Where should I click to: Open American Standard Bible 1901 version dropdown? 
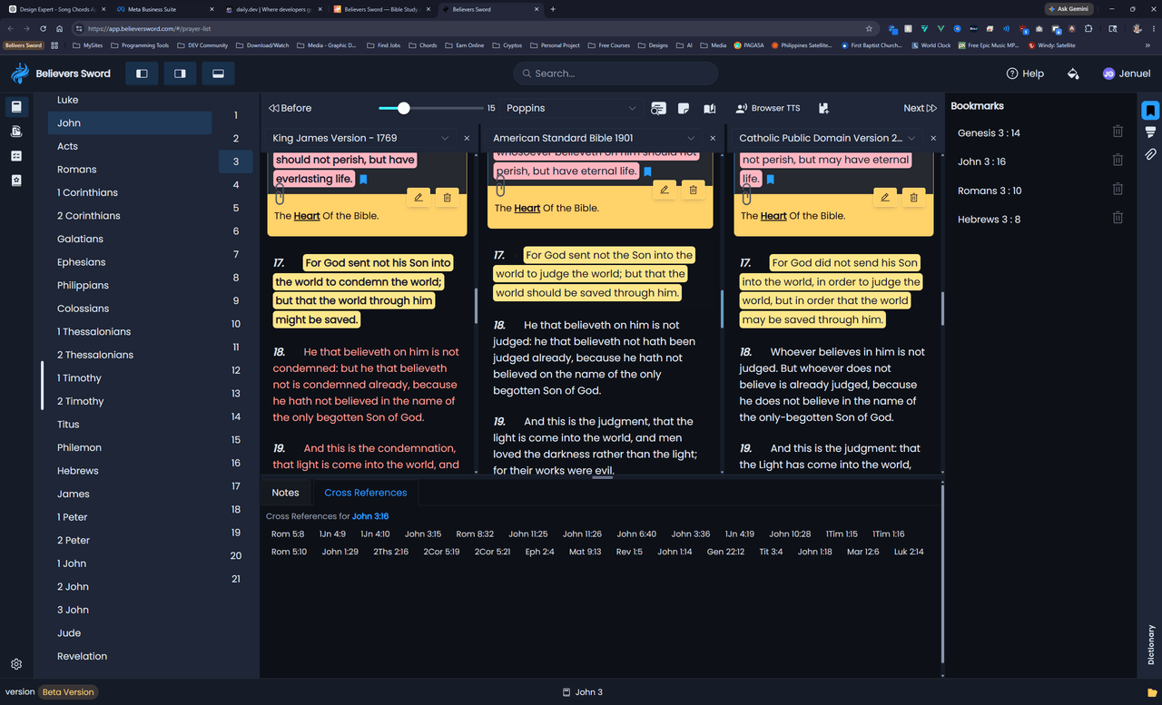tap(594, 138)
